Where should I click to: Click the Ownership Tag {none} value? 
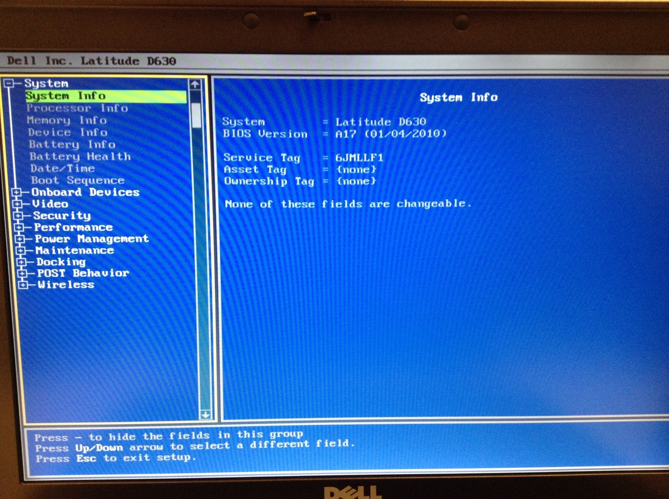pyautogui.click(x=356, y=181)
